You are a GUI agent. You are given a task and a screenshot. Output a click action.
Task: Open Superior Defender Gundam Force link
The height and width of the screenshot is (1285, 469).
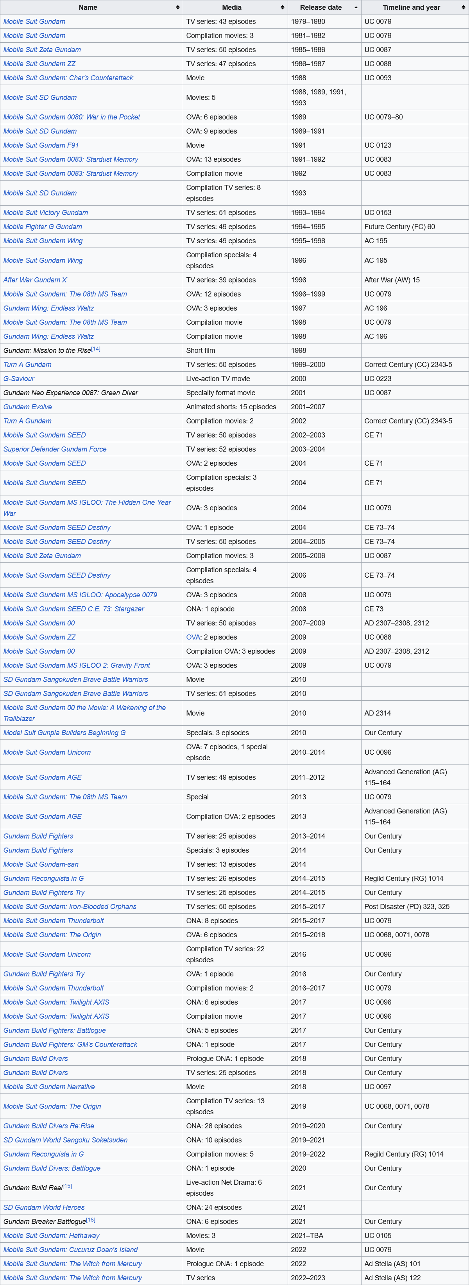[x=55, y=449]
